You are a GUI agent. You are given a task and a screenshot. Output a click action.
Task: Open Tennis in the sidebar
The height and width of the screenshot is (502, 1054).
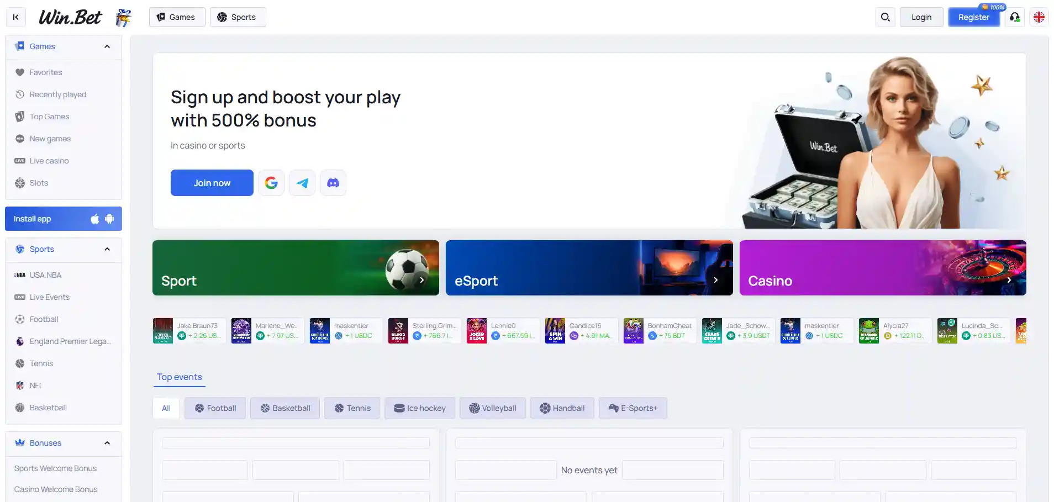point(64,363)
